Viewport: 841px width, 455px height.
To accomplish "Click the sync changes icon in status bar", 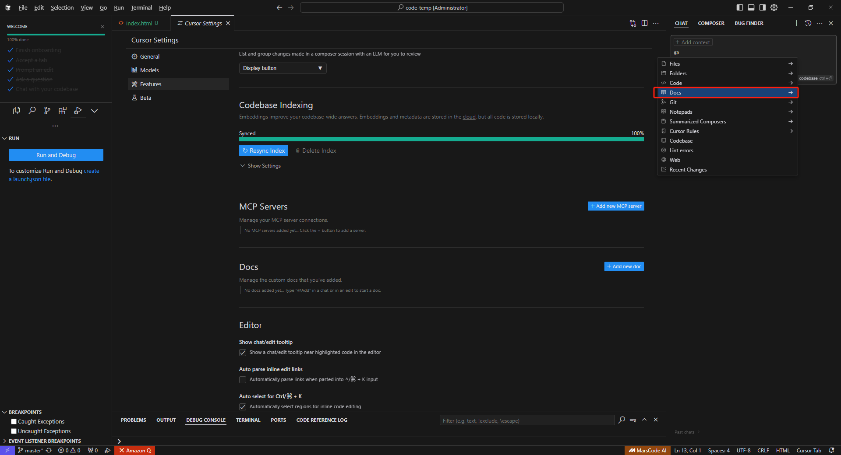I will point(49,450).
